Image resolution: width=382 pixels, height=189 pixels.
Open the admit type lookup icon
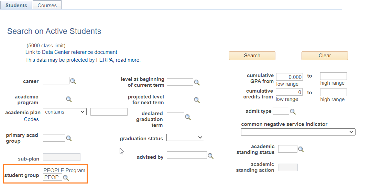pyautogui.click(x=293, y=111)
